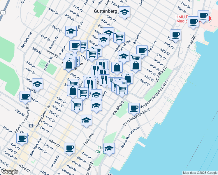Screen dimensions: 218x175
Task: Click the Adams St street label
Action: (53, 43)
